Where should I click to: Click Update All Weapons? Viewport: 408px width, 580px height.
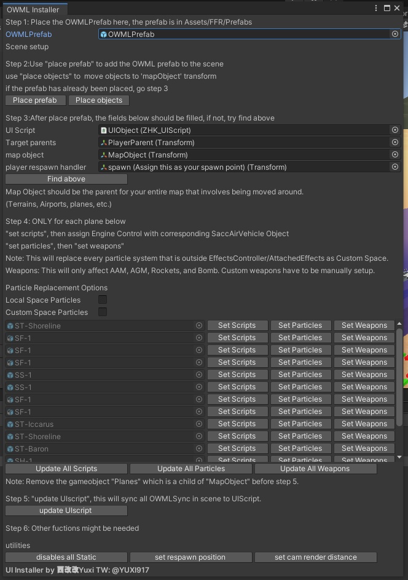[x=315, y=469]
